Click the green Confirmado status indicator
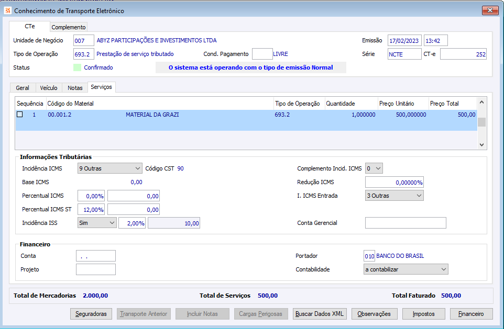504x329 pixels. pyautogui.click(x=78, y=67)
